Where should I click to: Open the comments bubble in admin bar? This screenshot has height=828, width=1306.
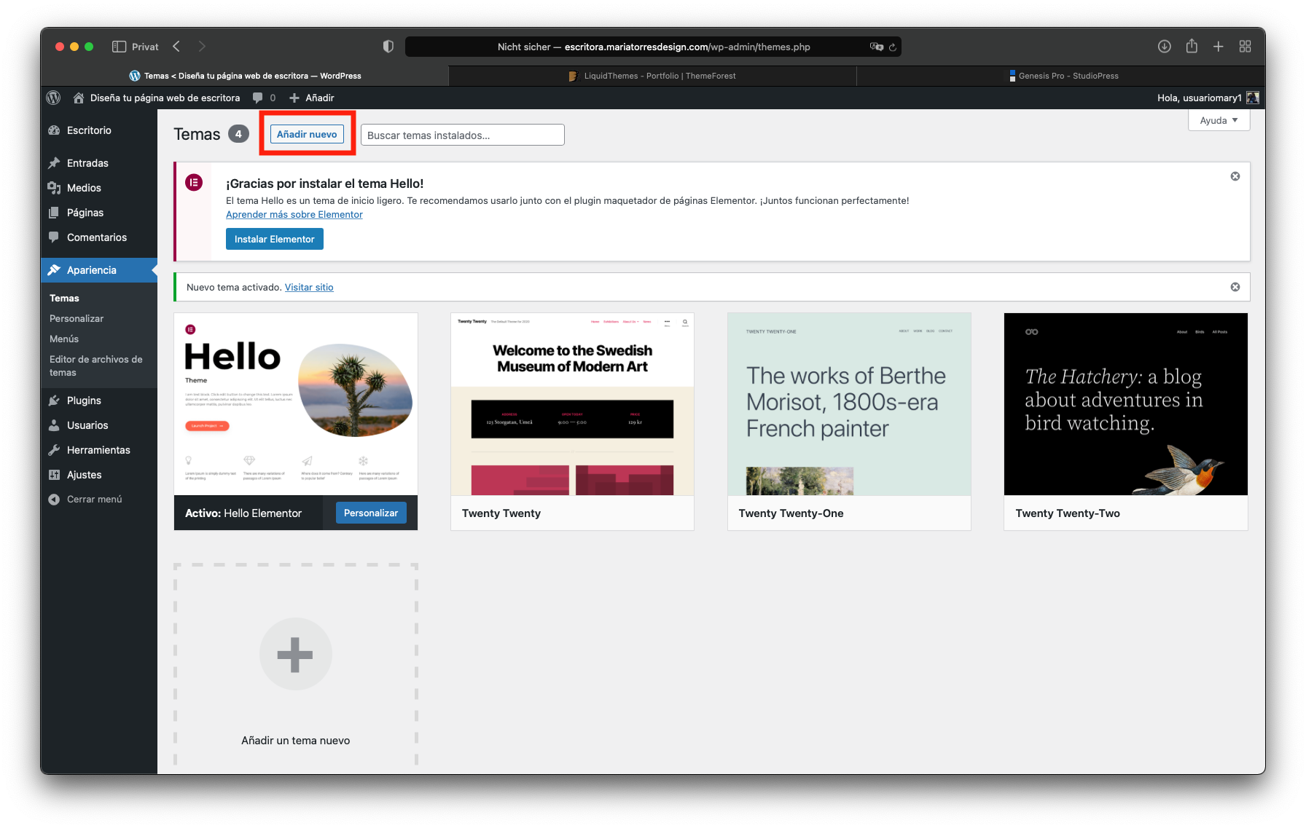tap(257, 98)
